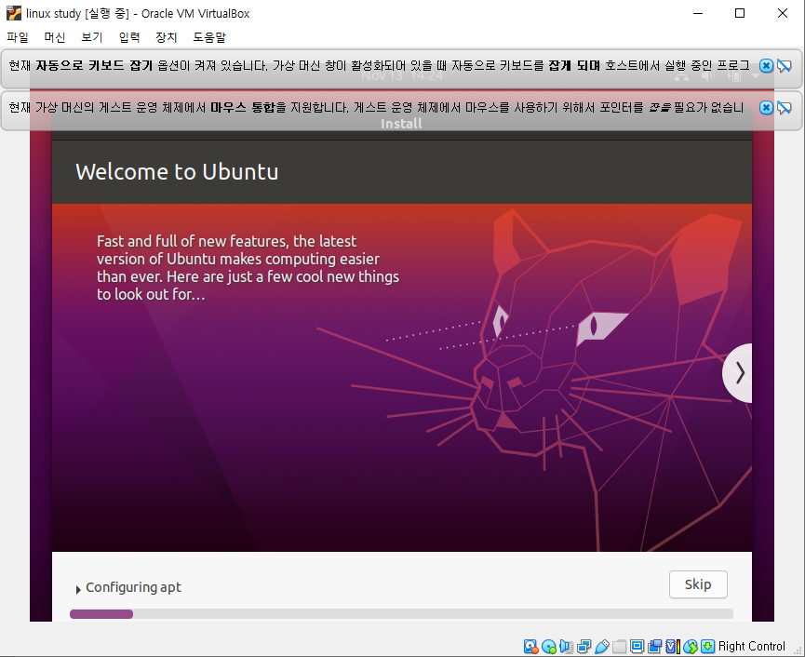Open the audio settings indicator icon

[566, 646]
